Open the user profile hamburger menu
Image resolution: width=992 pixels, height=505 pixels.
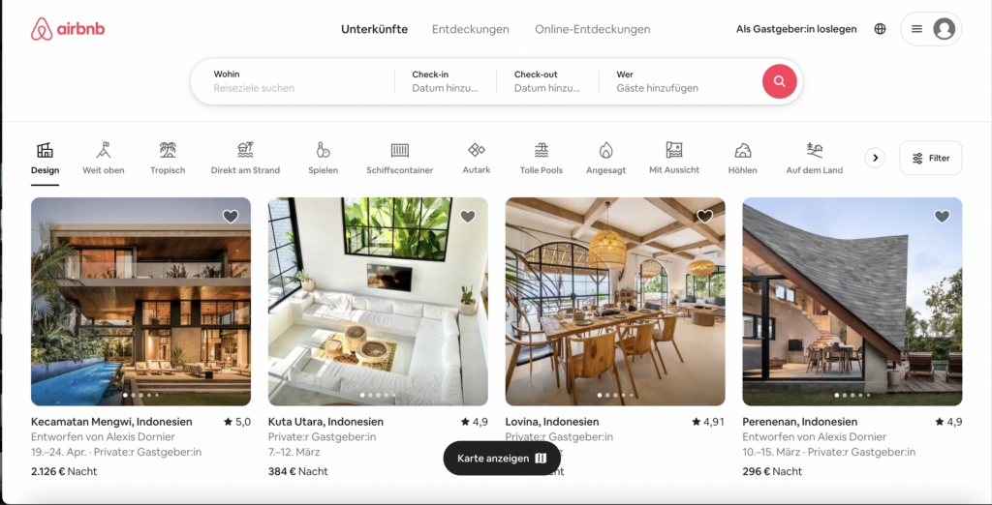(x=931, y=29)
